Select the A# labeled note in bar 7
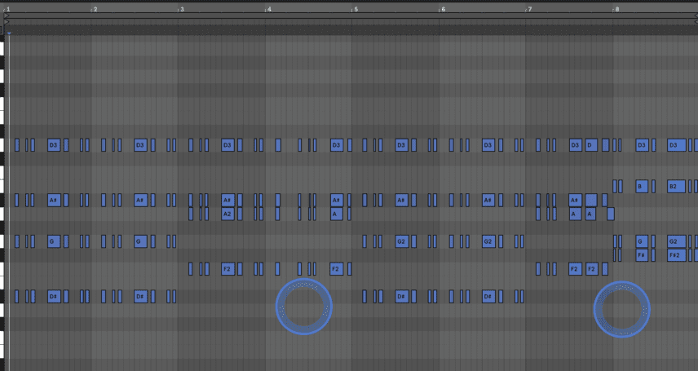The height and width of the screenshot is (371, 698). [x=576, y=200]
